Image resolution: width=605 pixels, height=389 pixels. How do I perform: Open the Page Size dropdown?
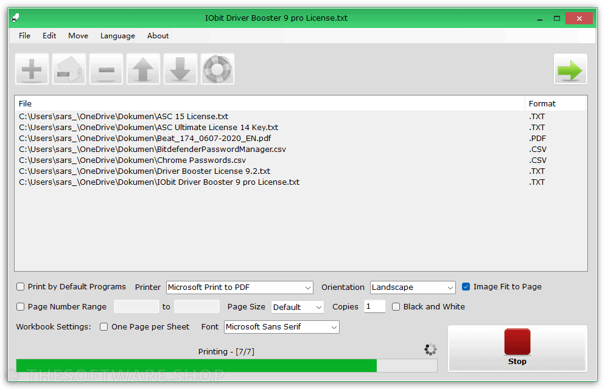pos(298,307)
